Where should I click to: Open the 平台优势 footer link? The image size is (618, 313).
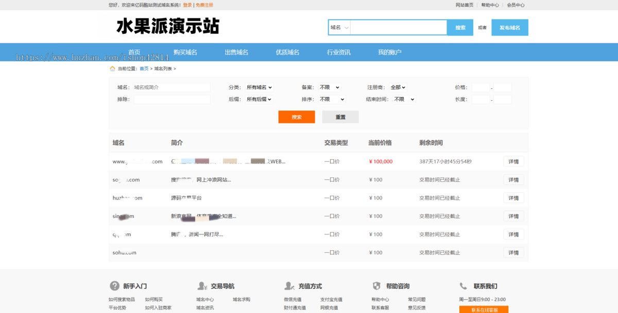point(117,307)
